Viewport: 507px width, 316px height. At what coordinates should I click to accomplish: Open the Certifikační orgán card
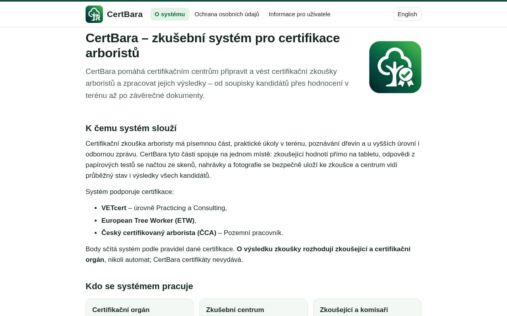coord(139,308)
